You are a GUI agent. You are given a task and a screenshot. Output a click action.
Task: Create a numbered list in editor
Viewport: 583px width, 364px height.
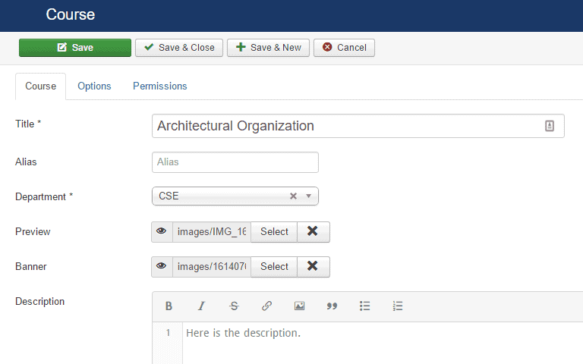(397, 306)
